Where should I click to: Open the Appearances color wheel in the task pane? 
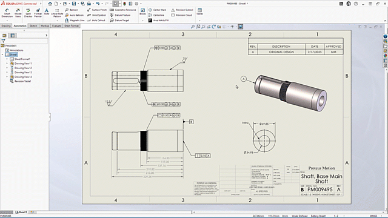386,56
